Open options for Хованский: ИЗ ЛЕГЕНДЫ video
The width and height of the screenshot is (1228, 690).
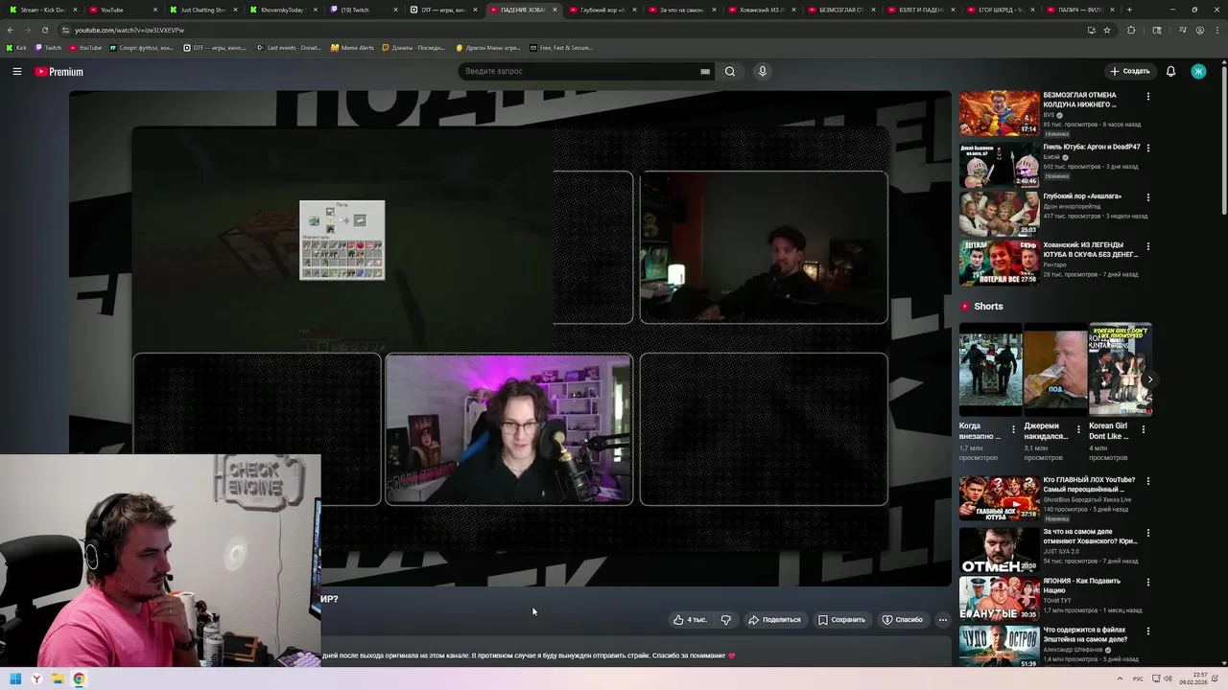point(1147,246)
